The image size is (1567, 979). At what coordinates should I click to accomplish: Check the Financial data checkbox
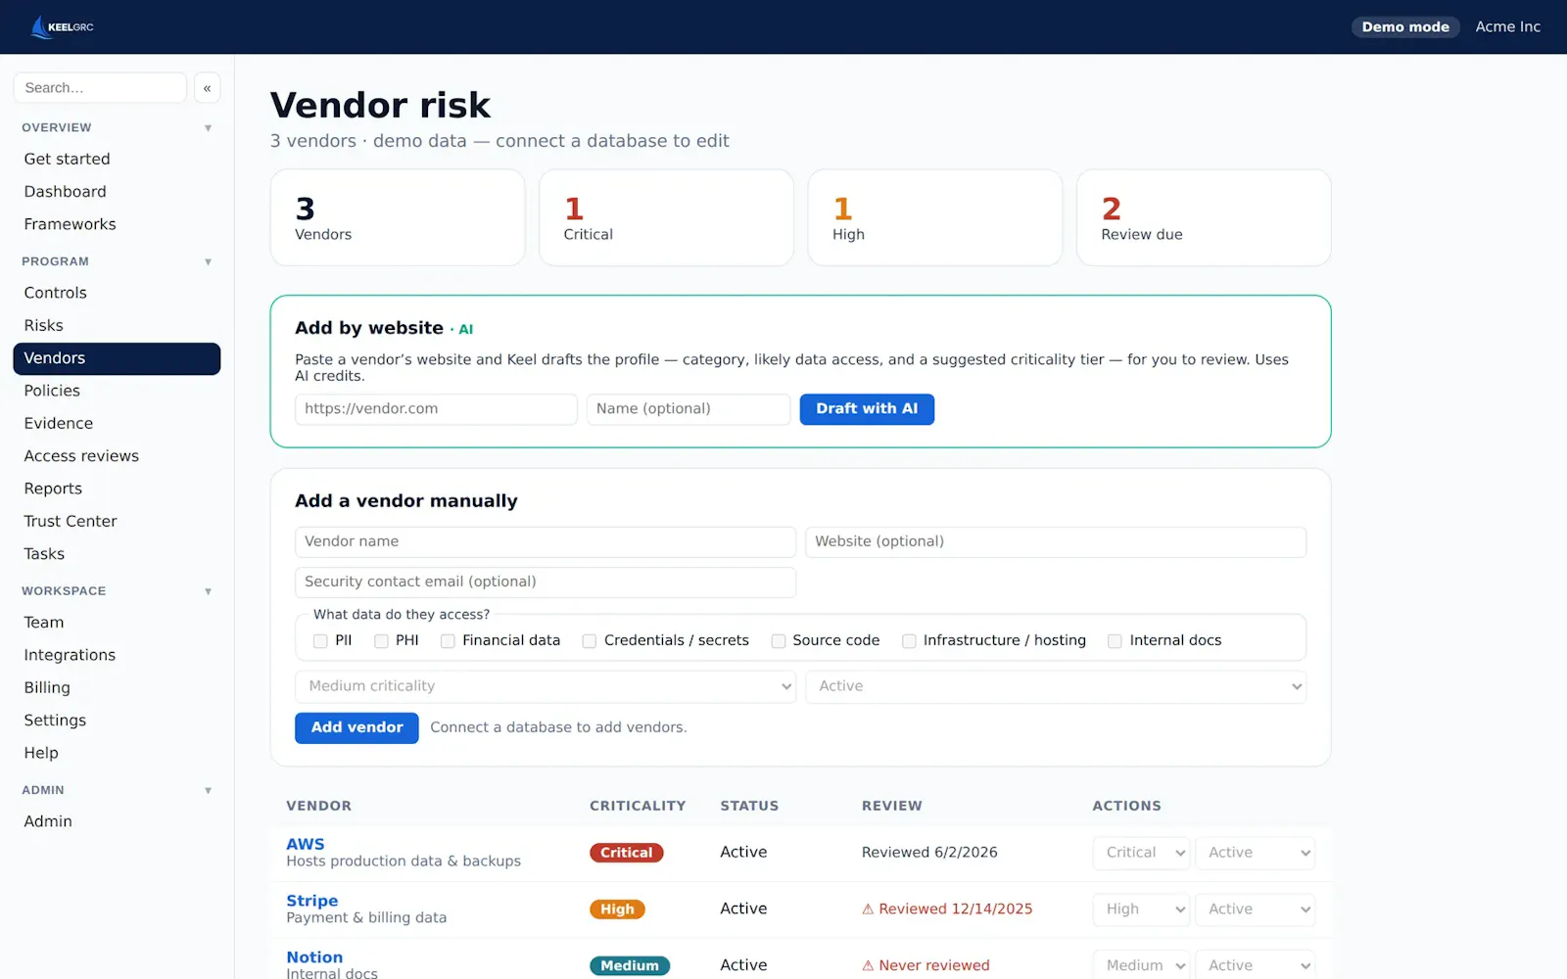(448, 641)
